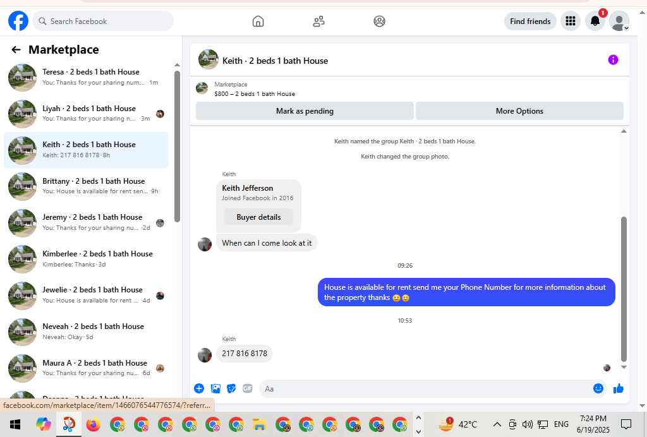Click the listing thumbnail beside $800 price
The width and height of the screenshot is (647, 437).
pos(202,88)
